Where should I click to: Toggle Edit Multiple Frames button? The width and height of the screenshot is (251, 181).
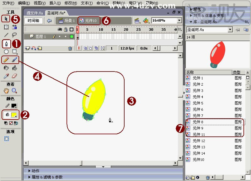click(x=96, y=48)
